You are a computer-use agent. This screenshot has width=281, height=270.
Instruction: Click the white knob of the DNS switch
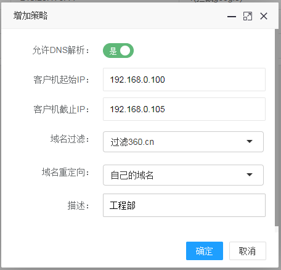coord(125,51)
